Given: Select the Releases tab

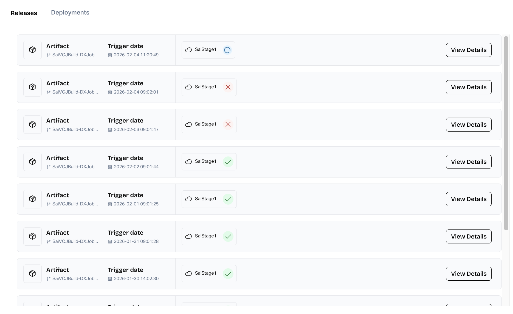Looking at the screenshot, I should [x=24, y=13].
